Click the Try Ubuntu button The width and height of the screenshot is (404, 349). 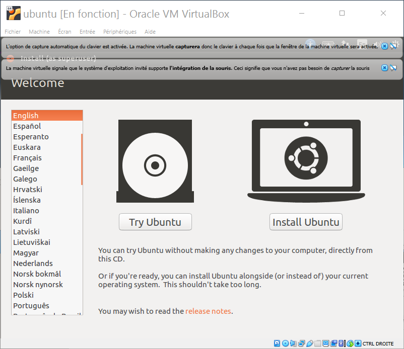point(155,222)
